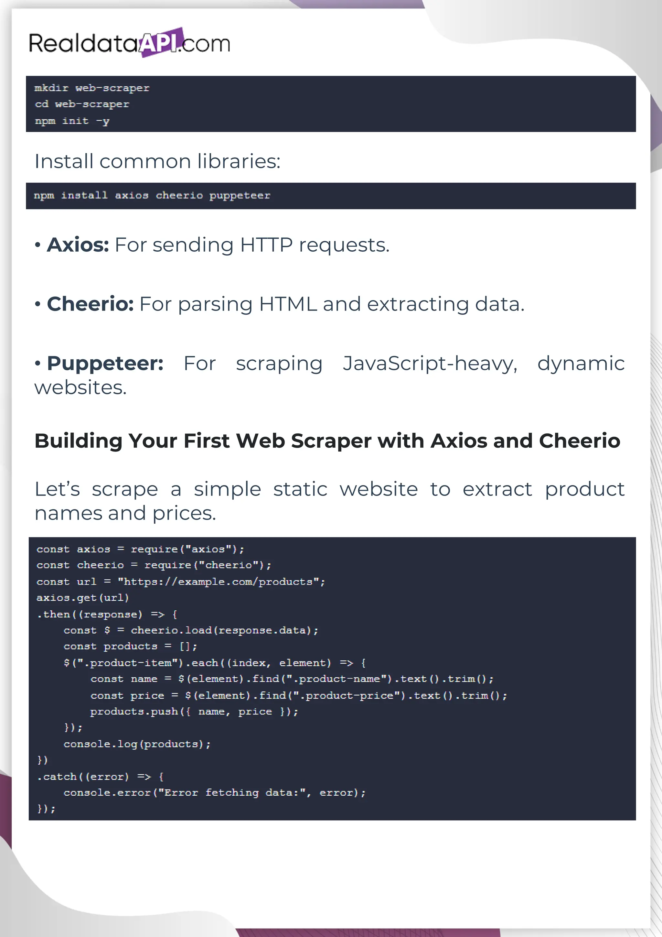
Task: Click the 'Building Your First Web Scraper' heading
Action: click(327, 441)
